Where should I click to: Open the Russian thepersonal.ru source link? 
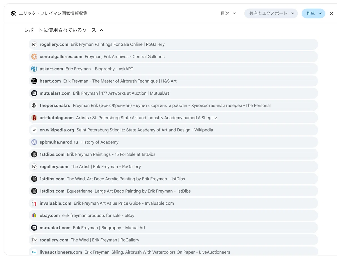click(173, 106)
